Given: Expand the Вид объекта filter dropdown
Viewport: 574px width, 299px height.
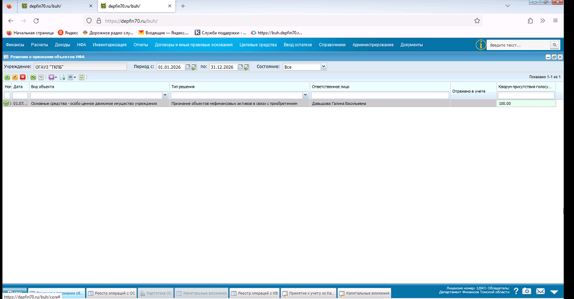Looking at the screenshot, I should pos(165,95).
